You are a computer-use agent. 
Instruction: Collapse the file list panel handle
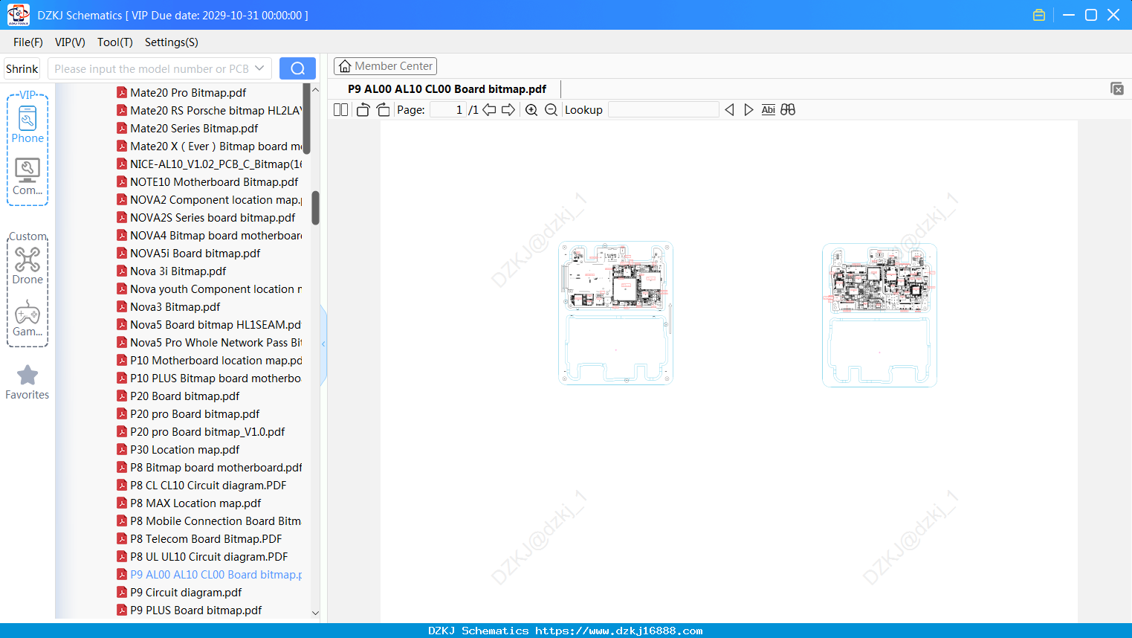point(323,344)
